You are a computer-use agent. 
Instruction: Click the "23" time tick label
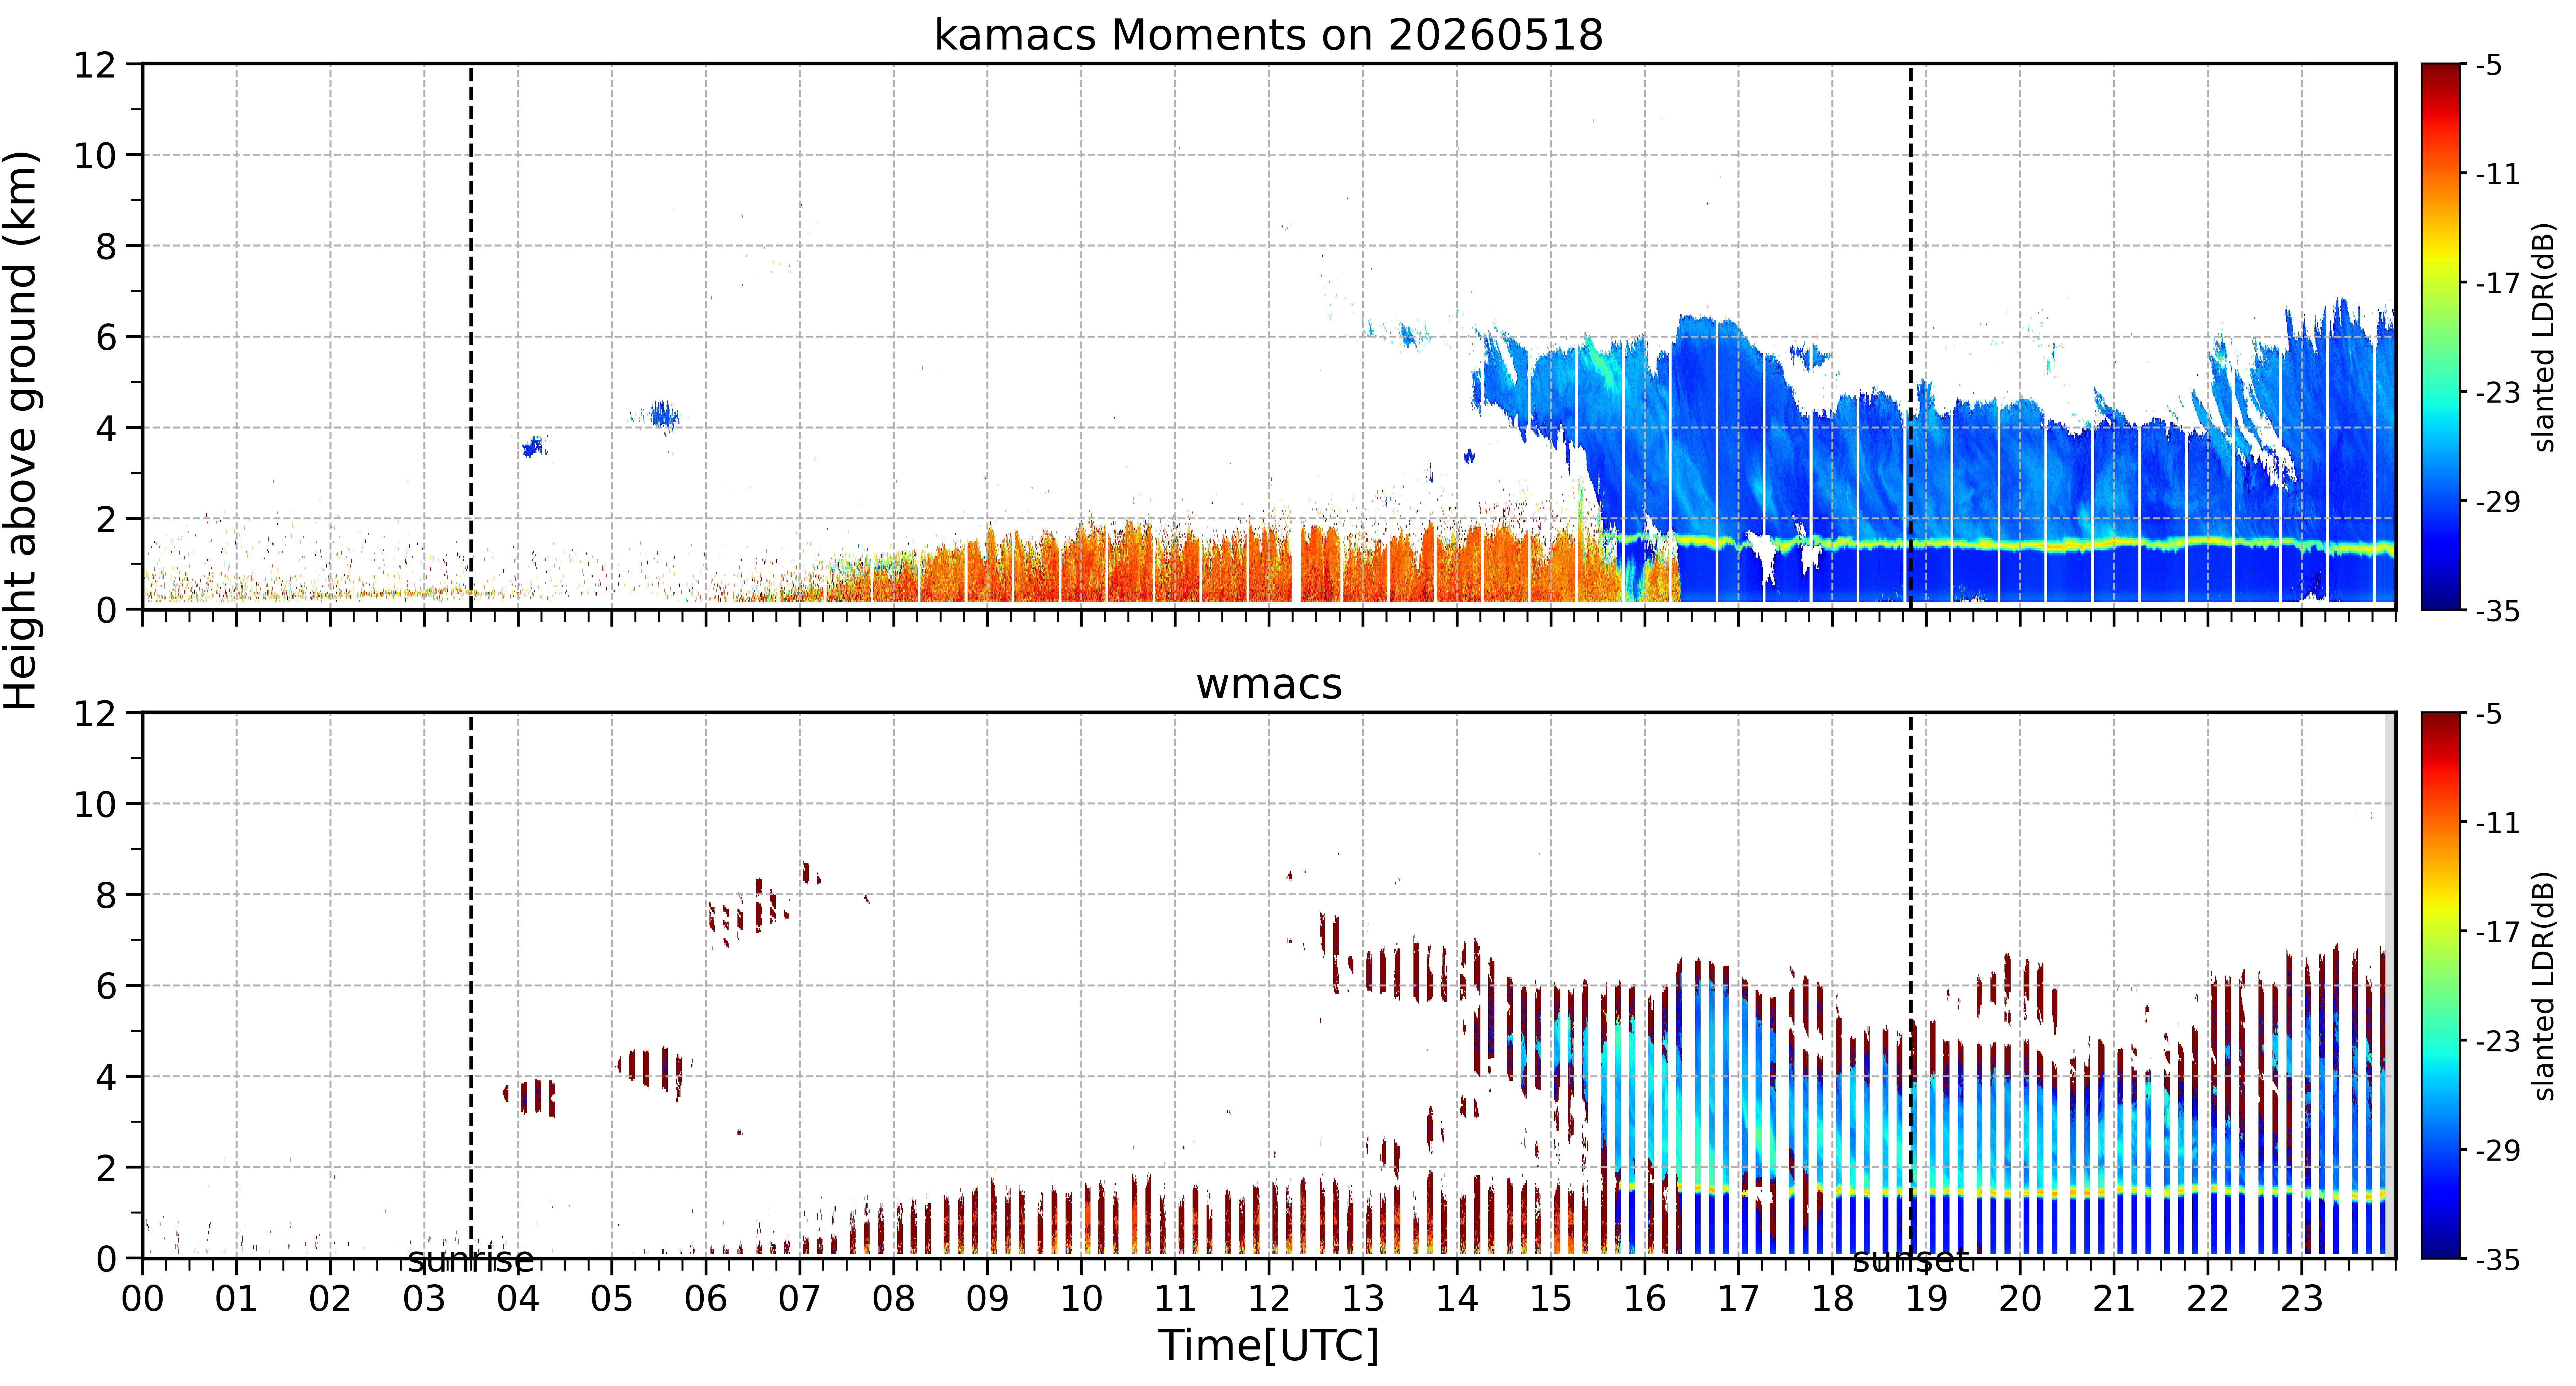(2301, 1299)
